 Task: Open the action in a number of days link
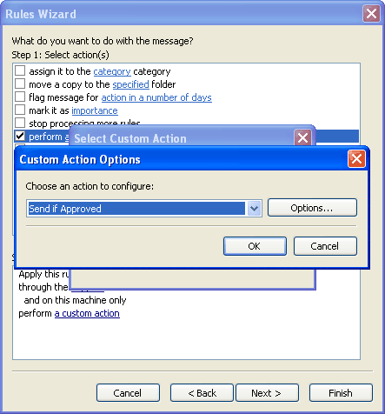(156, 97)
